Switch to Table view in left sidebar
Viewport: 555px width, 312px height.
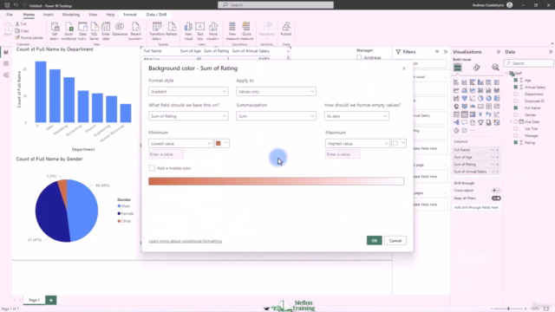coord(6,63)
